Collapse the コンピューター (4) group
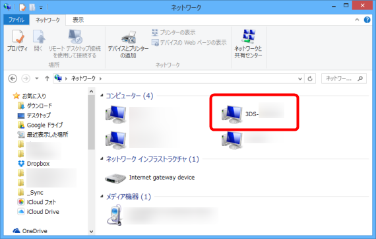 [x=102, y=96]
